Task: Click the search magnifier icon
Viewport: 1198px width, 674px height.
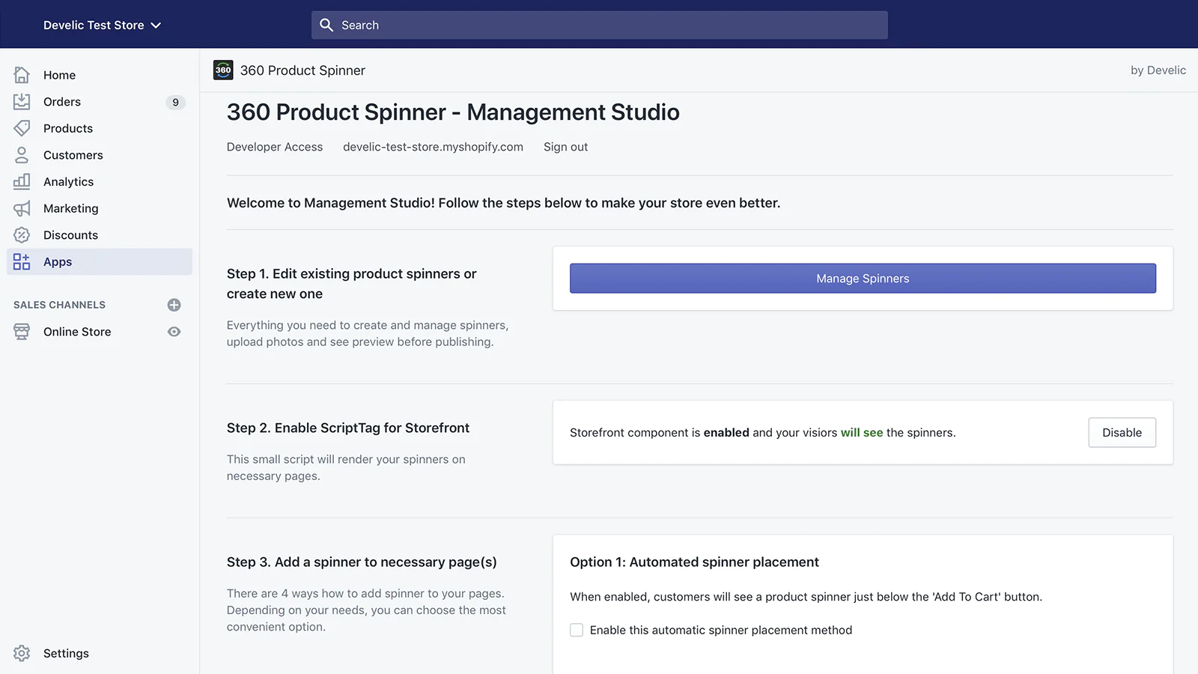Action: pyautogui.click(x=326, y=25)
